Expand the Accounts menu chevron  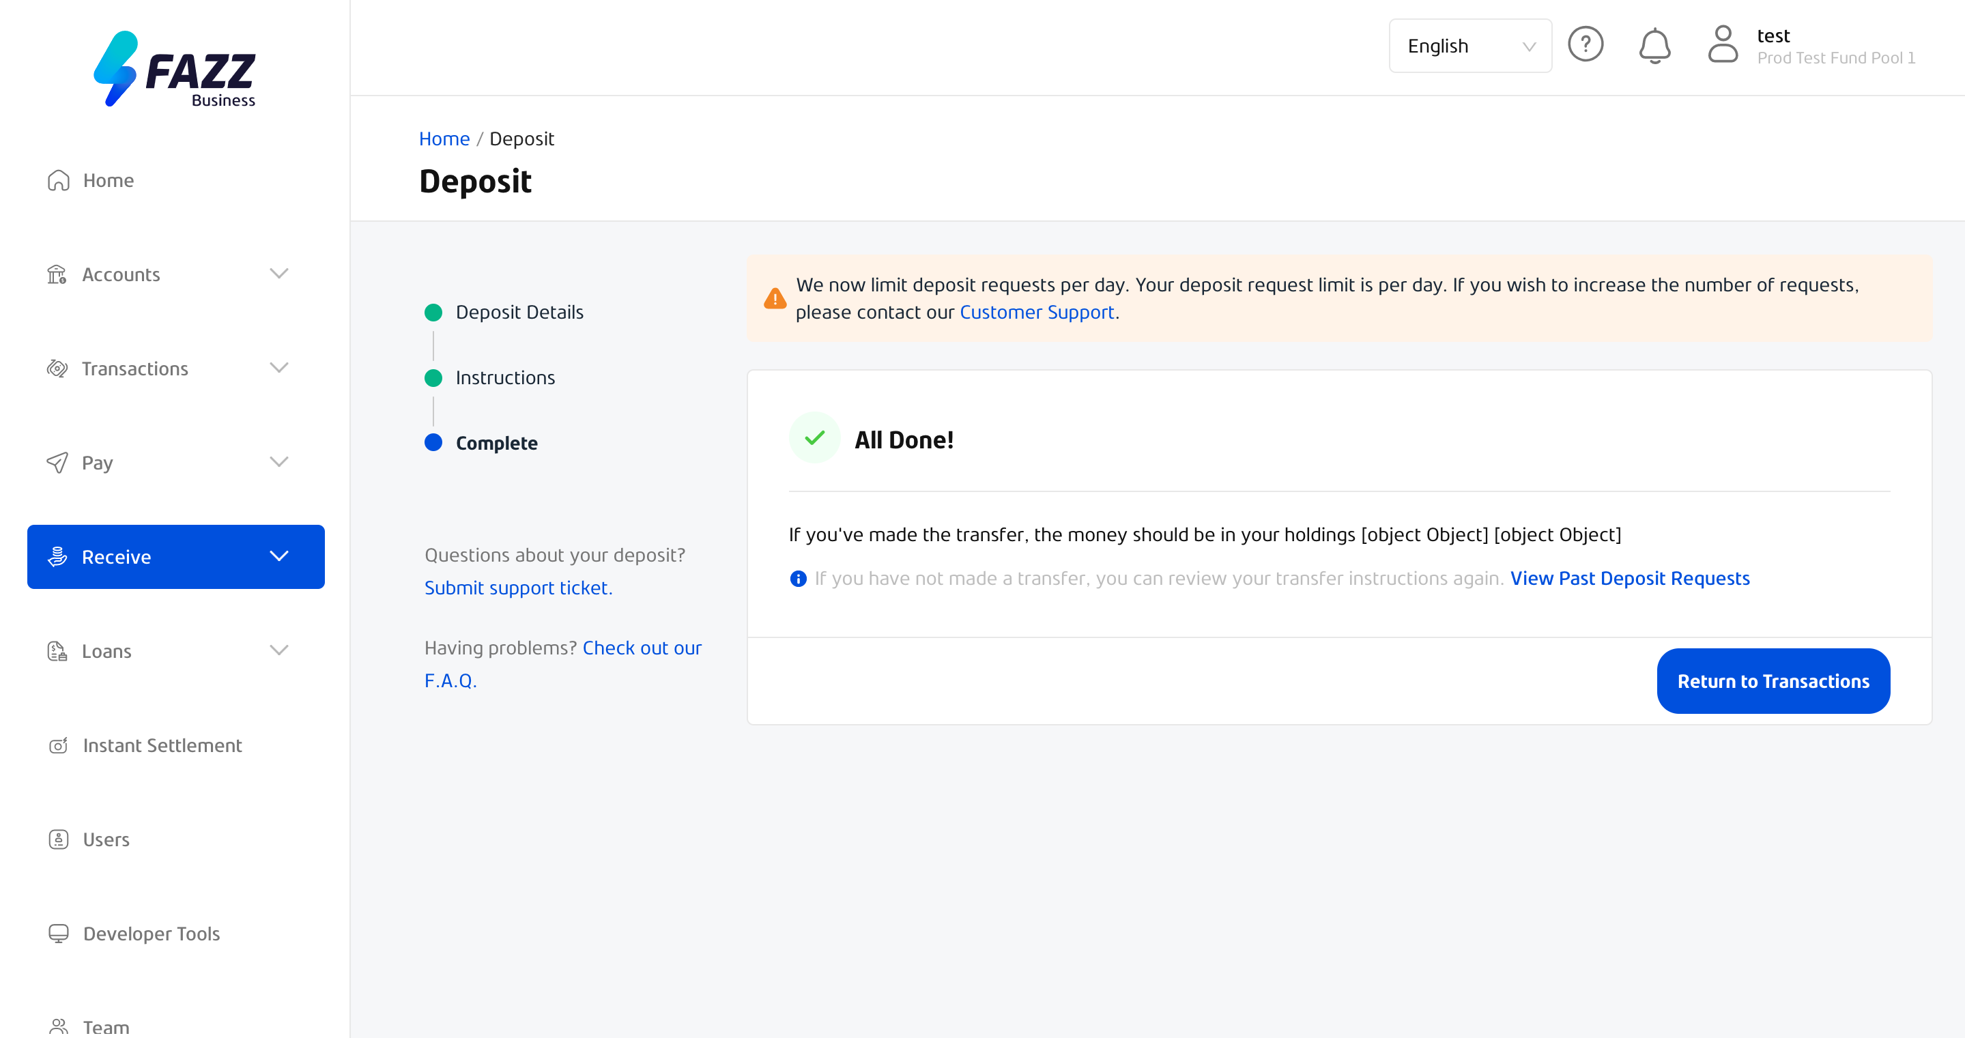click(279, 273)
